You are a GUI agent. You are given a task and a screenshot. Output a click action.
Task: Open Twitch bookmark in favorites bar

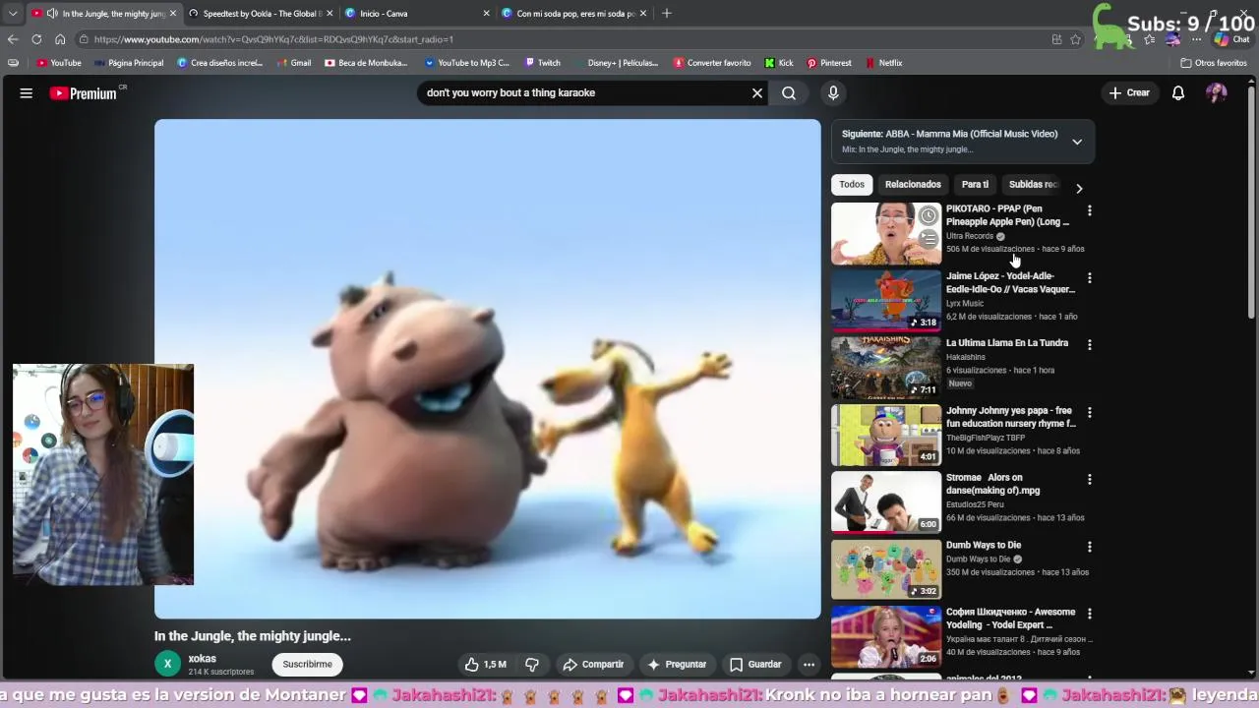[542, 63]
